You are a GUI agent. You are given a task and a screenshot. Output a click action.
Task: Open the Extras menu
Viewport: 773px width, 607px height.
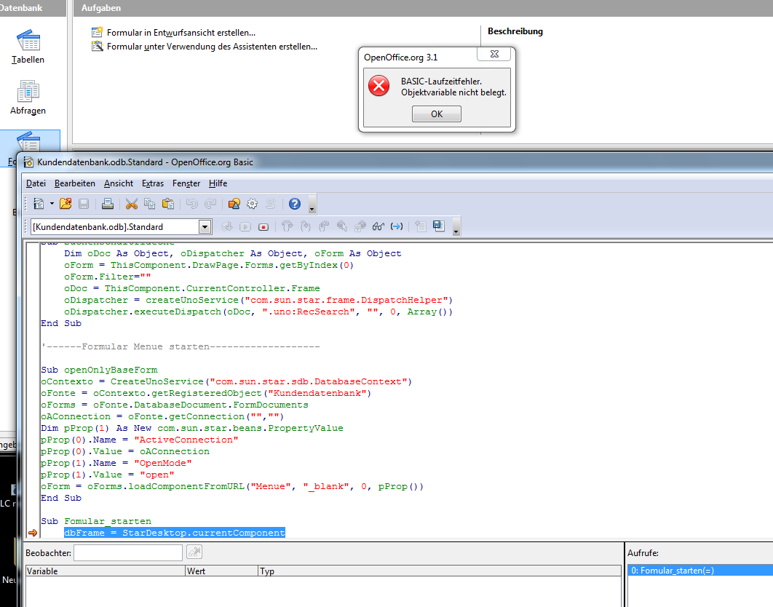[153, 183]
